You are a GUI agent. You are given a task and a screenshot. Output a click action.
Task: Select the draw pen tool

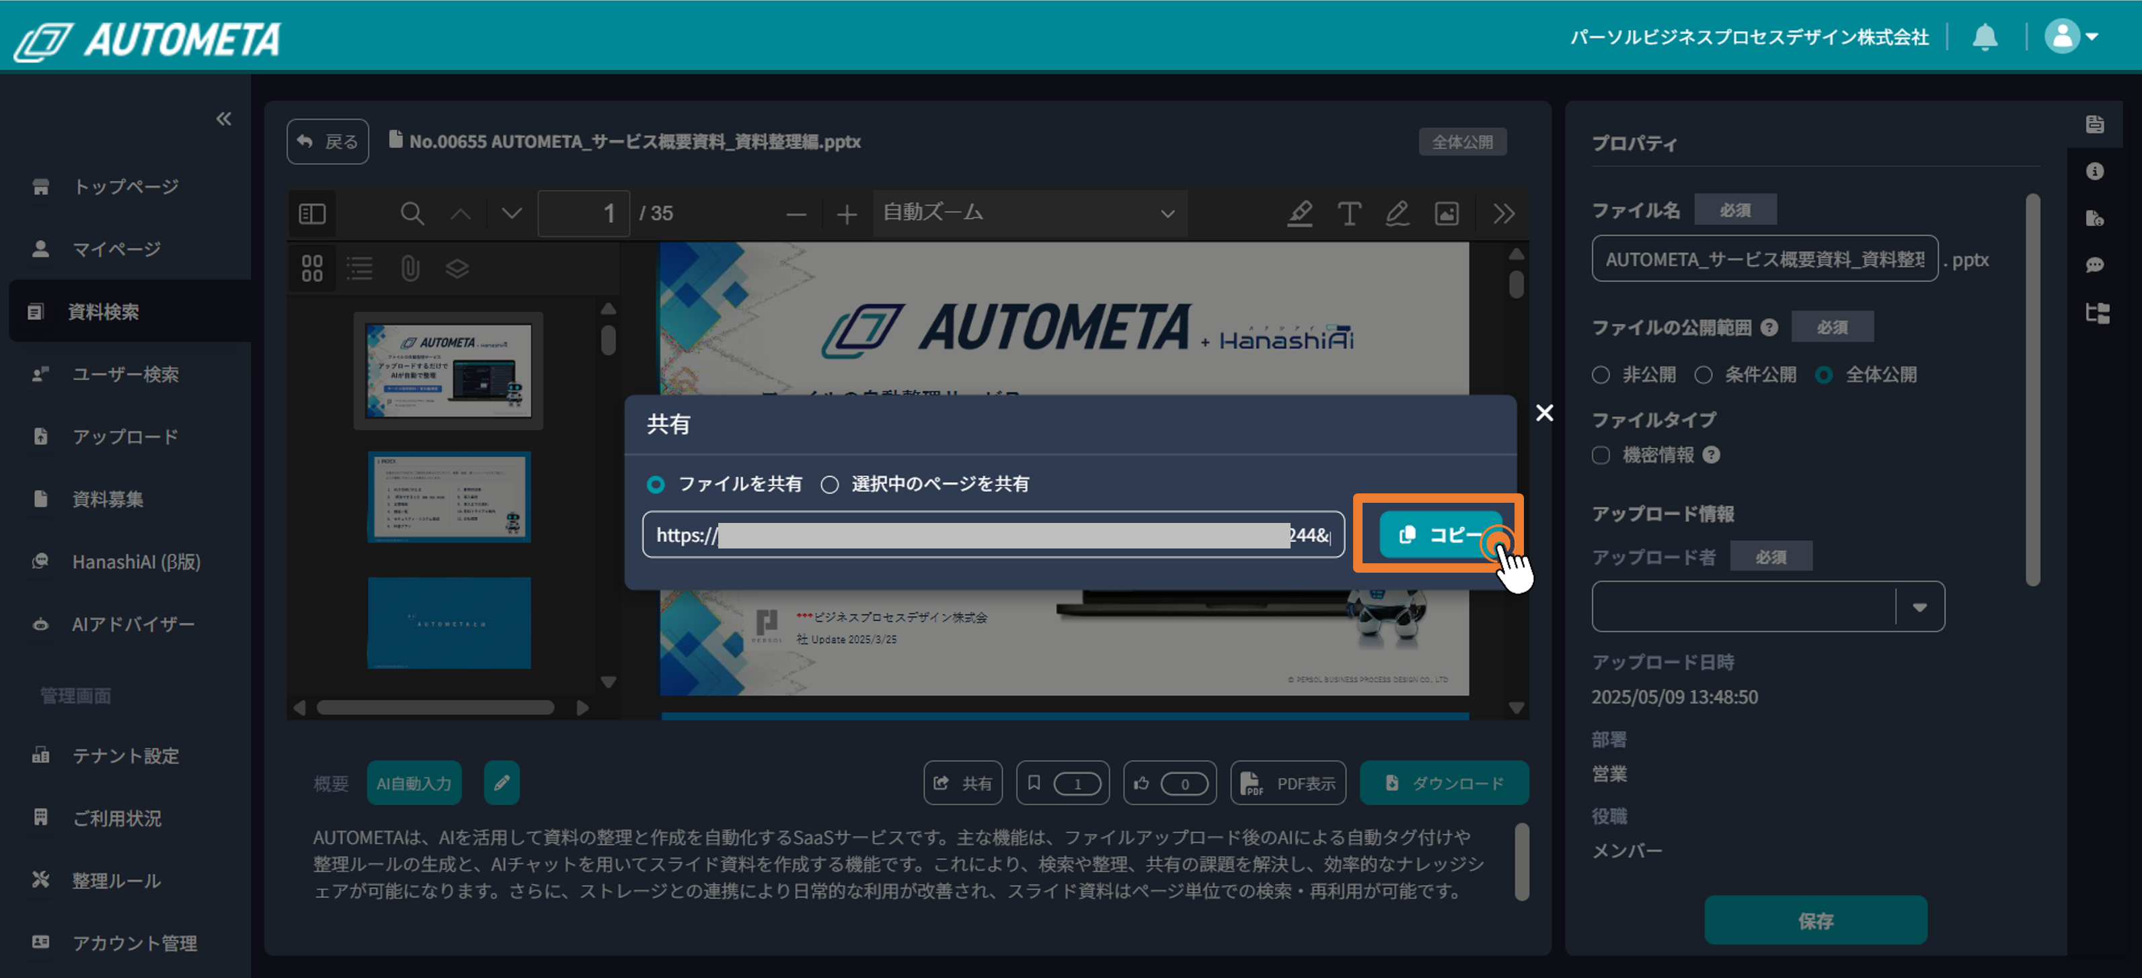[x=1397, y=214]
